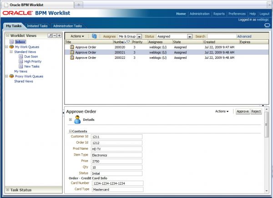
Task: Select the Oracle BPM Worklist browser tab
Action: pos(37,5)
